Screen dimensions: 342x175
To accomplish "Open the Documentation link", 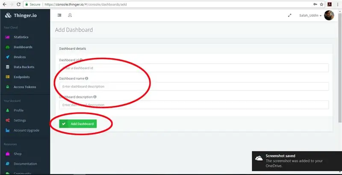I will pos(25,164).
